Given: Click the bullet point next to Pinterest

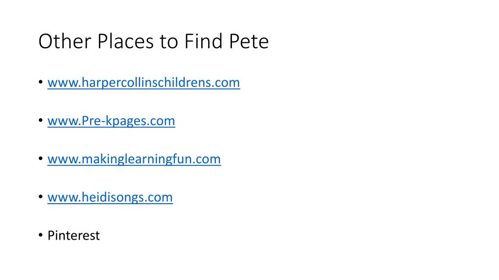Looking at the screenshot, I should click(41, 235).
